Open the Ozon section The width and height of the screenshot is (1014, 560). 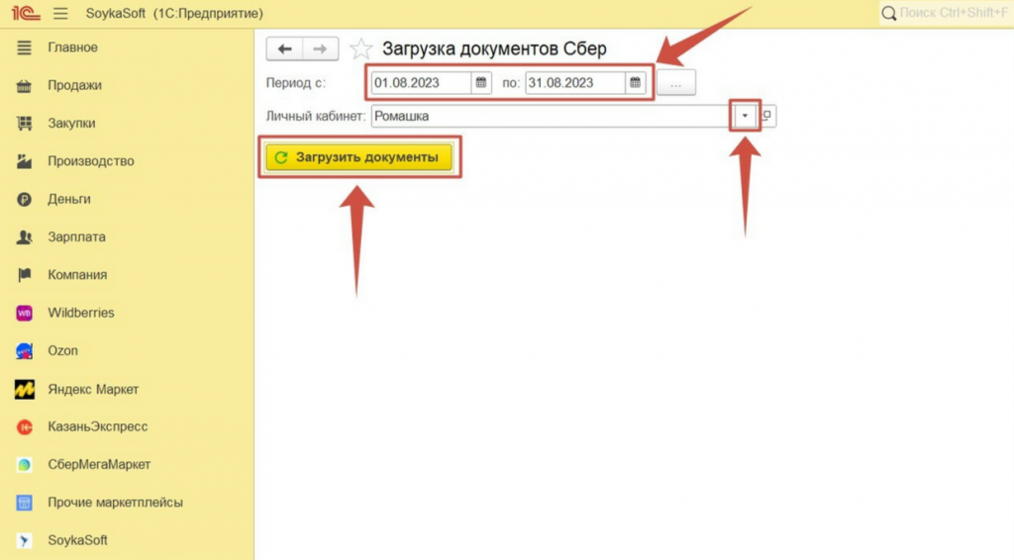pos(62,350)
